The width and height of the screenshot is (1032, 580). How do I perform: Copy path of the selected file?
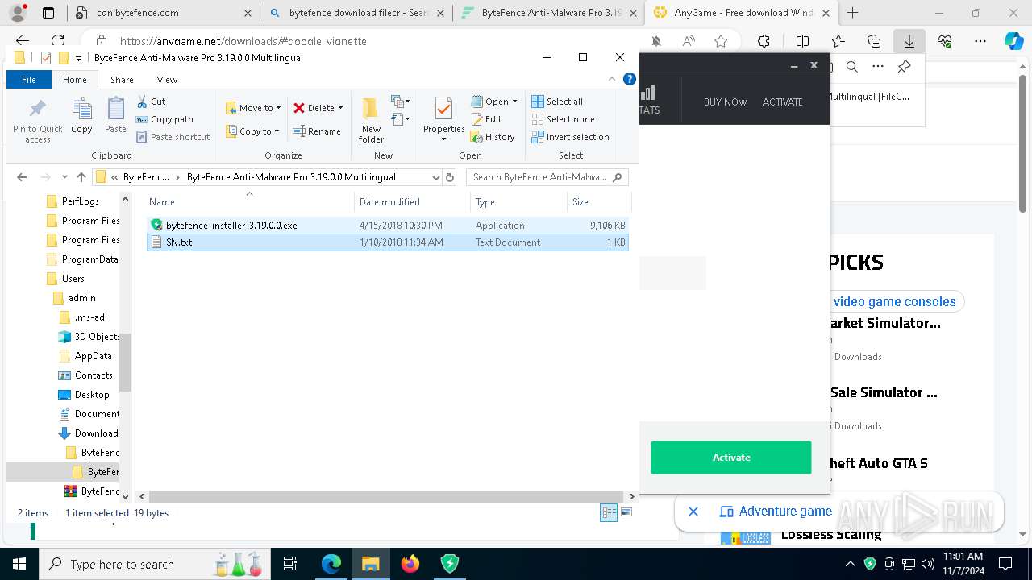(164, 119)
